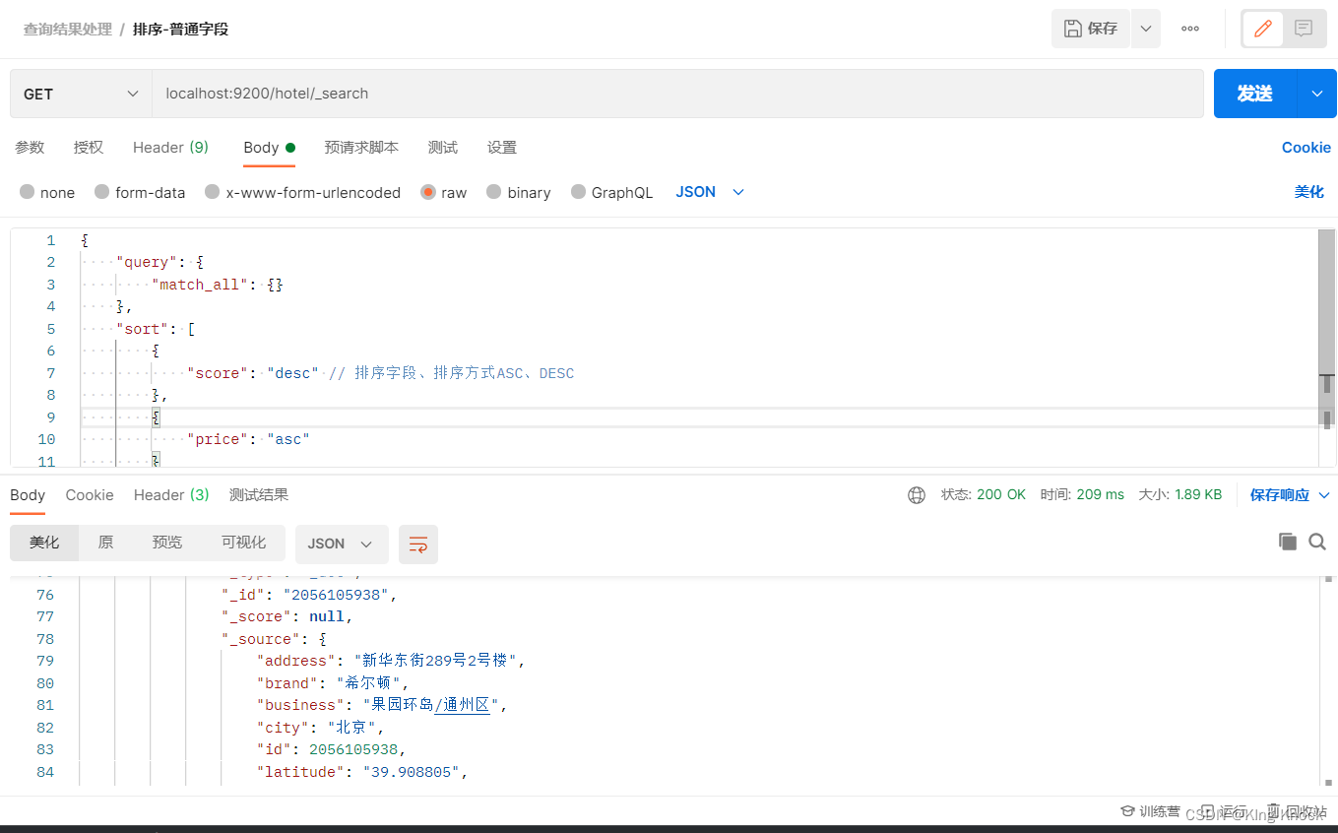Viewport: 1338px width, 833px height.
Task: Select the 预览 preview view
Action: pyautogui.click(x=167, y=543)
